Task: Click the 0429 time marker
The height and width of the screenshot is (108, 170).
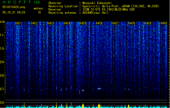Action: tap(148, 23)
